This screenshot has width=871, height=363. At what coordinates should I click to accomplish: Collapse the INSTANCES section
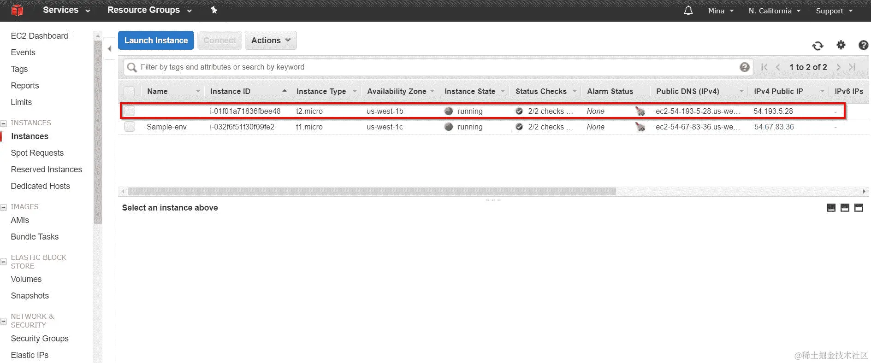point(4,123)
